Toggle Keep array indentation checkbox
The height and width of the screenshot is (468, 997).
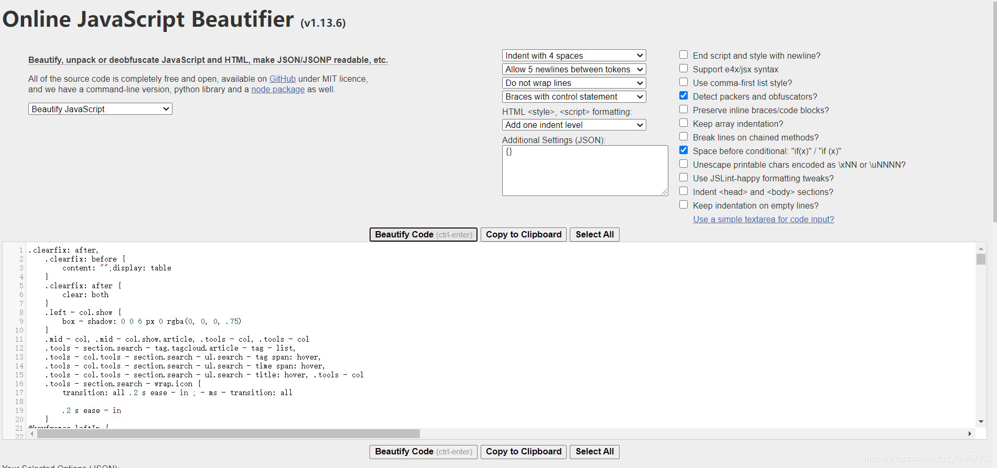[684, 123]
